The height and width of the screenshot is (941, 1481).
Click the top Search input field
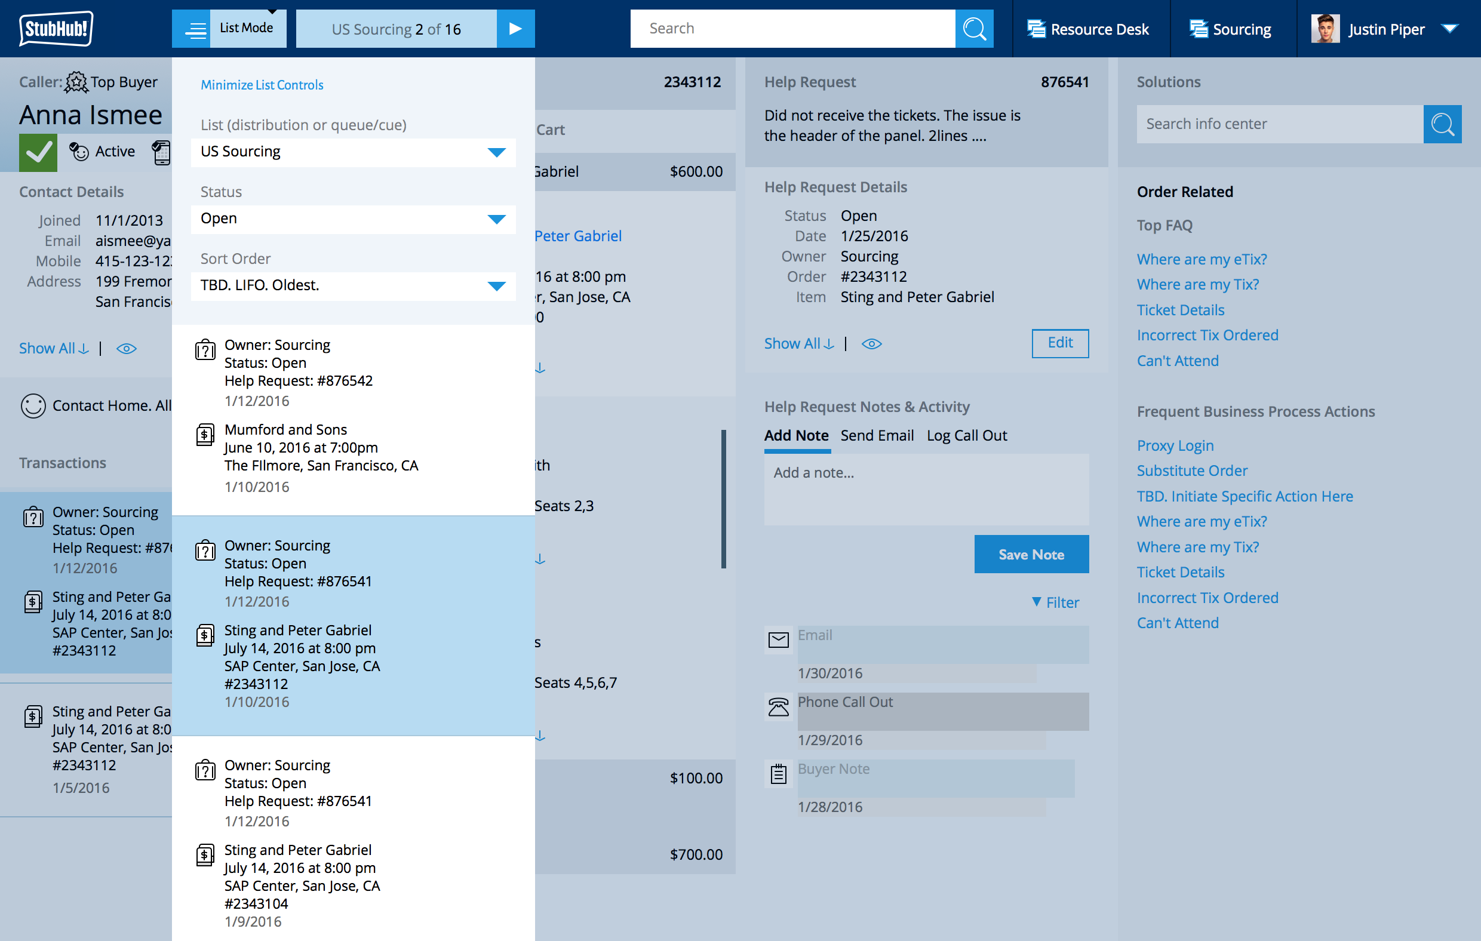point(793,28)
